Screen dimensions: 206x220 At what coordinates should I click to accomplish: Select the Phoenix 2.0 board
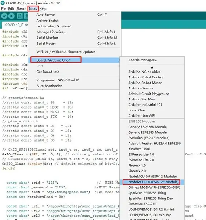(x=152, y=171)
